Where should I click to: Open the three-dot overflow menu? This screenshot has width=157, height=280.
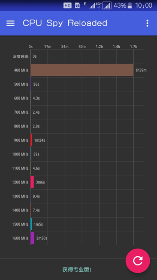pyautogui.click(x=147, y=23)
